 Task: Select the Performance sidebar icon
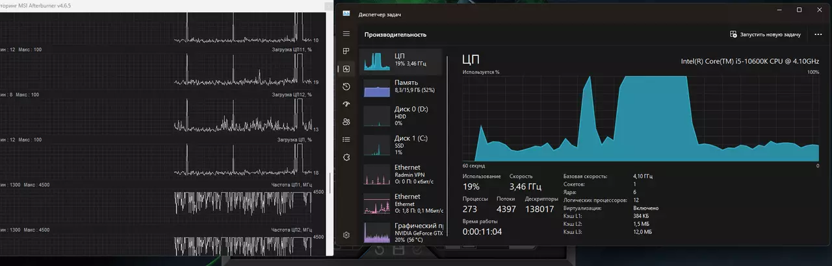(x=346, y=69)
